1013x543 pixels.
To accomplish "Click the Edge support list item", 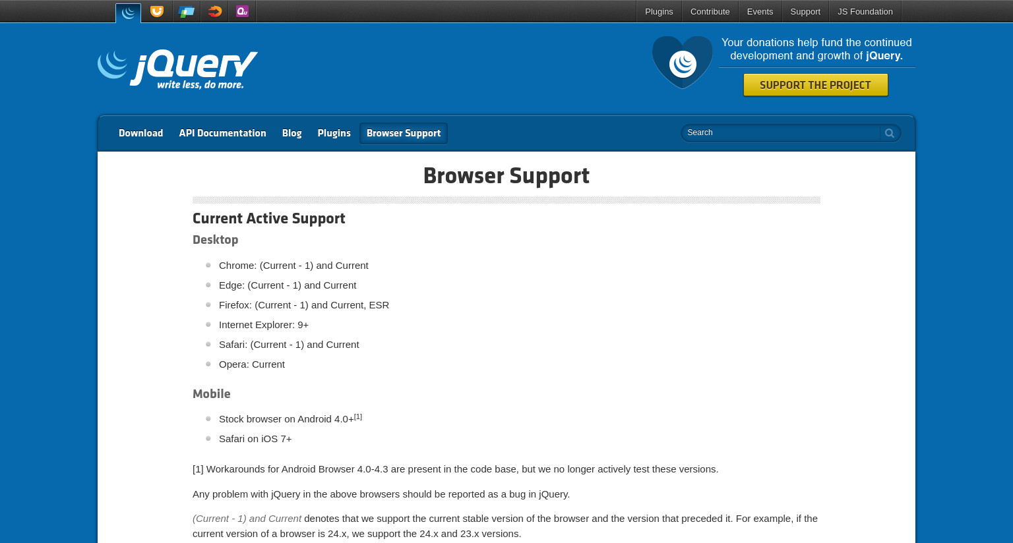I will point(288,285).
